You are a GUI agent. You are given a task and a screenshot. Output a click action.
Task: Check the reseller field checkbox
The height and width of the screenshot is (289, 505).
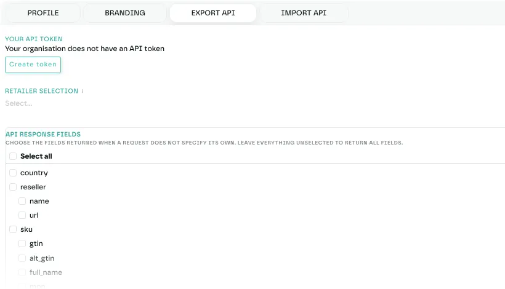(13, 187)
